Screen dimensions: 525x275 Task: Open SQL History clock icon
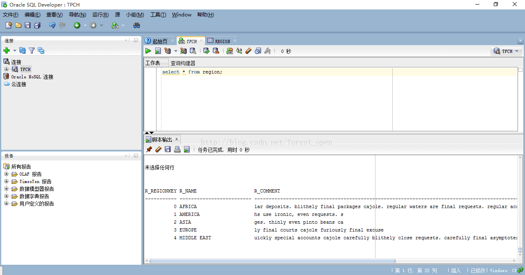point(258,51)
